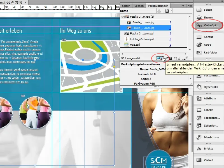Click the edit original pencil icon
This screenshot has height=168, width=224.
pyautogui.click(x=185, y=58)
